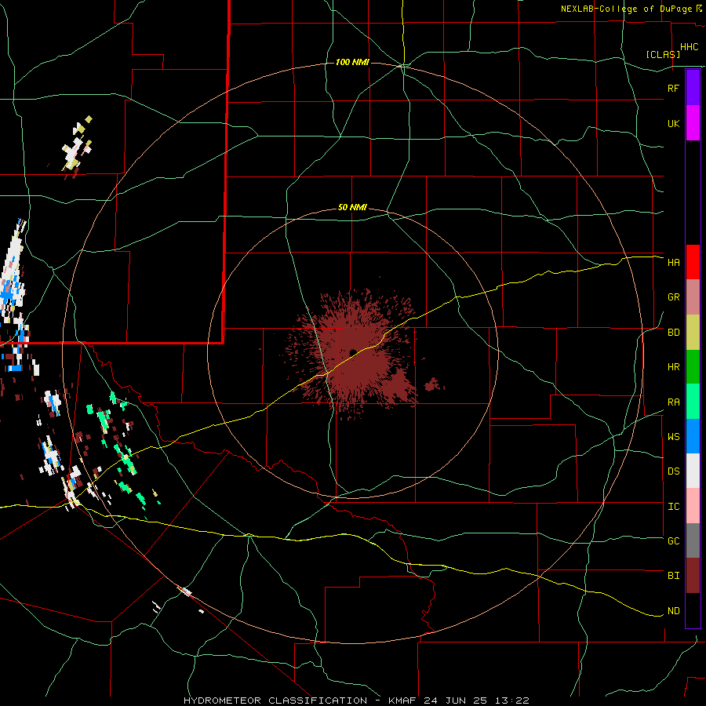The width and height of the screenshot is (706, 706).
Task: Click the [CLAS] units label
Action: [x=663, y=54]
